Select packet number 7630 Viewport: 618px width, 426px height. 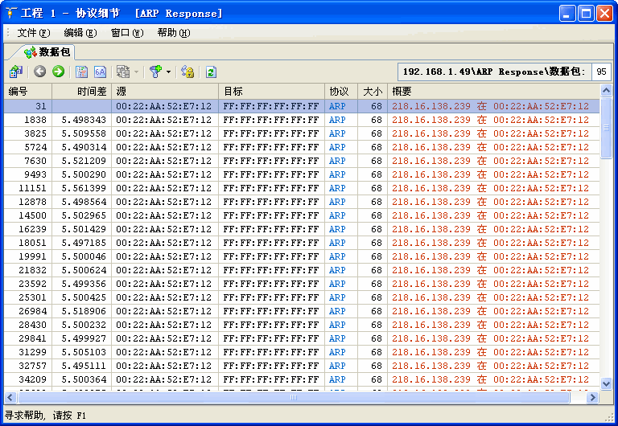point(35,161)
